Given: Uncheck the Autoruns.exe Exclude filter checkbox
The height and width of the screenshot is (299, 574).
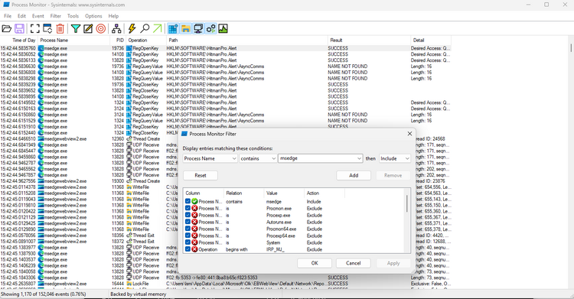Looking at the screenshot, I should (x=188, y=222).
